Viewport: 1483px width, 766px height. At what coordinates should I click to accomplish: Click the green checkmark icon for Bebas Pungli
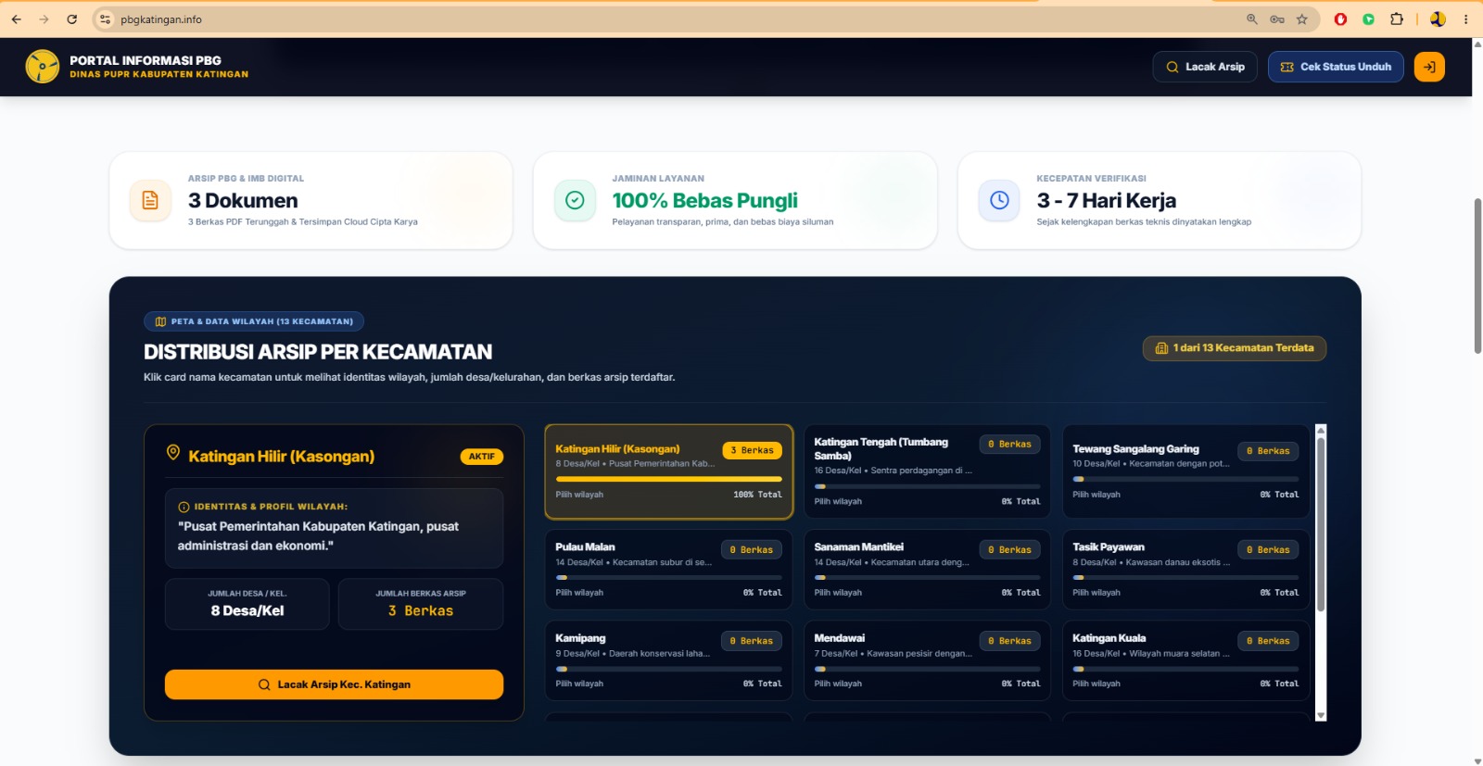575,200
